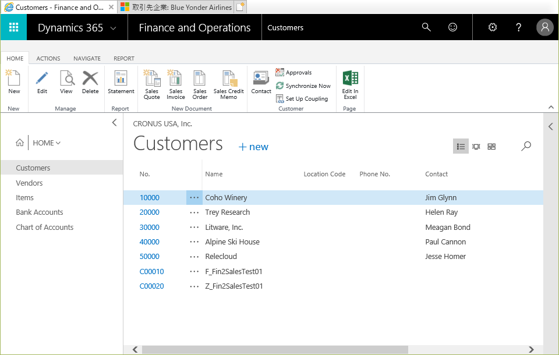The height and width of the screenshot is (355, 559).
Task: Create a new Sales Order
Action: click(200, 84)
